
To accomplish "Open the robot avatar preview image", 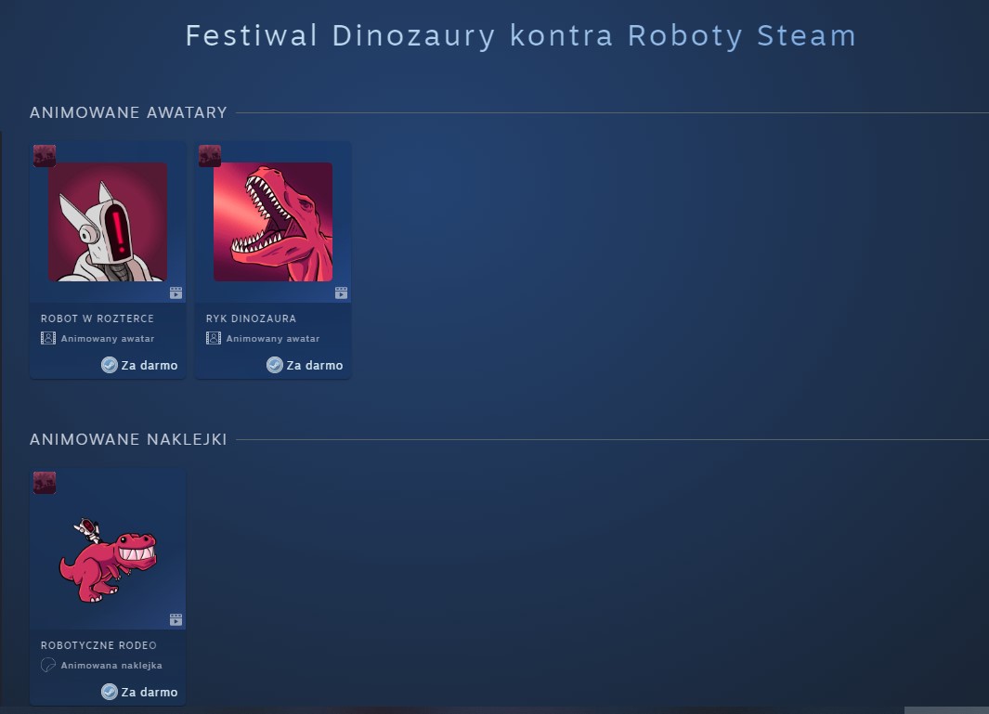I will pos(108,222).
